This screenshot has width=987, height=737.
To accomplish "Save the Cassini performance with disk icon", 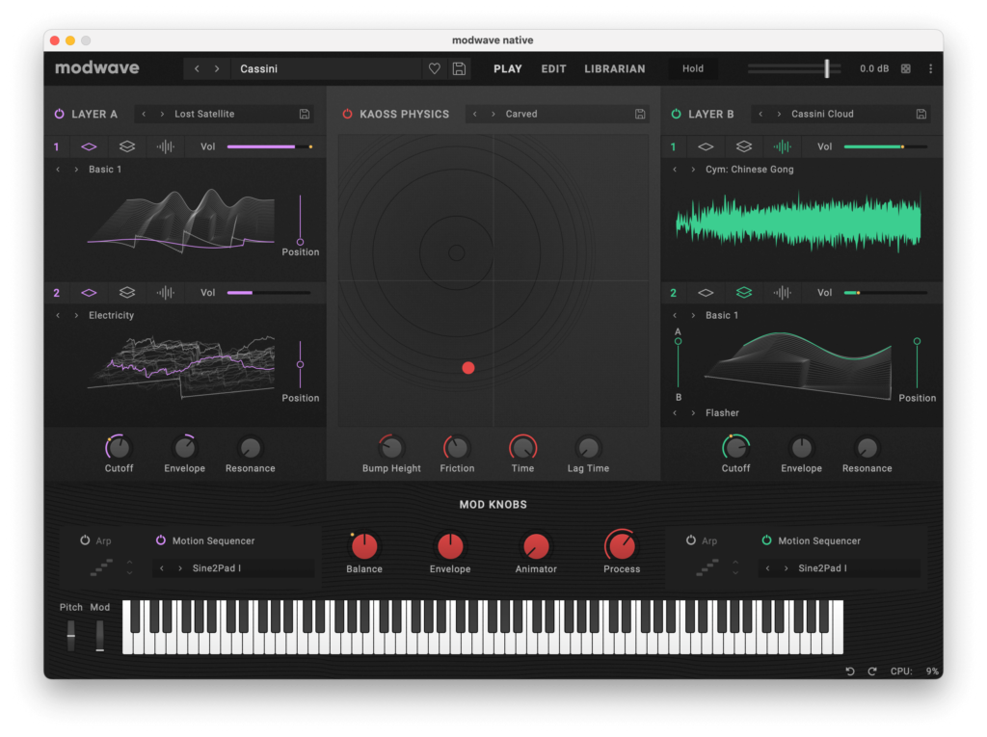I will point(460,68).
